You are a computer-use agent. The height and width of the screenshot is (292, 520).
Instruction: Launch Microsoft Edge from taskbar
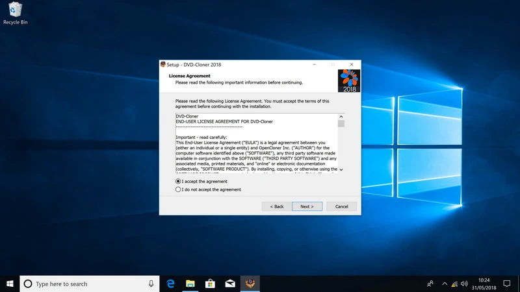tap(170, 284)
